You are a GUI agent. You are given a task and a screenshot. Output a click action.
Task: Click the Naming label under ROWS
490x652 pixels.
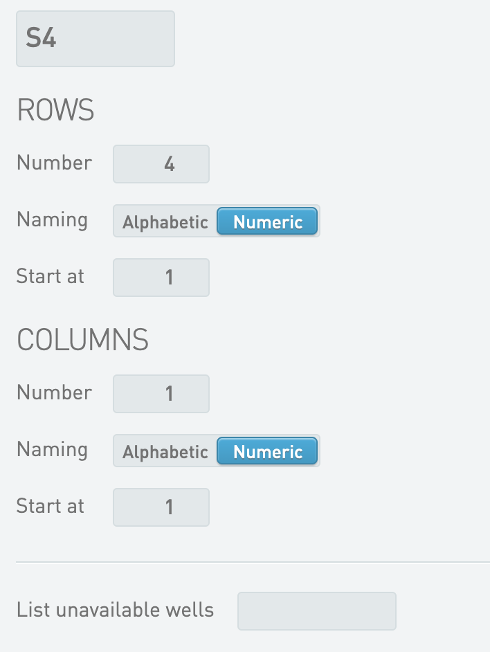coord(52,221)
